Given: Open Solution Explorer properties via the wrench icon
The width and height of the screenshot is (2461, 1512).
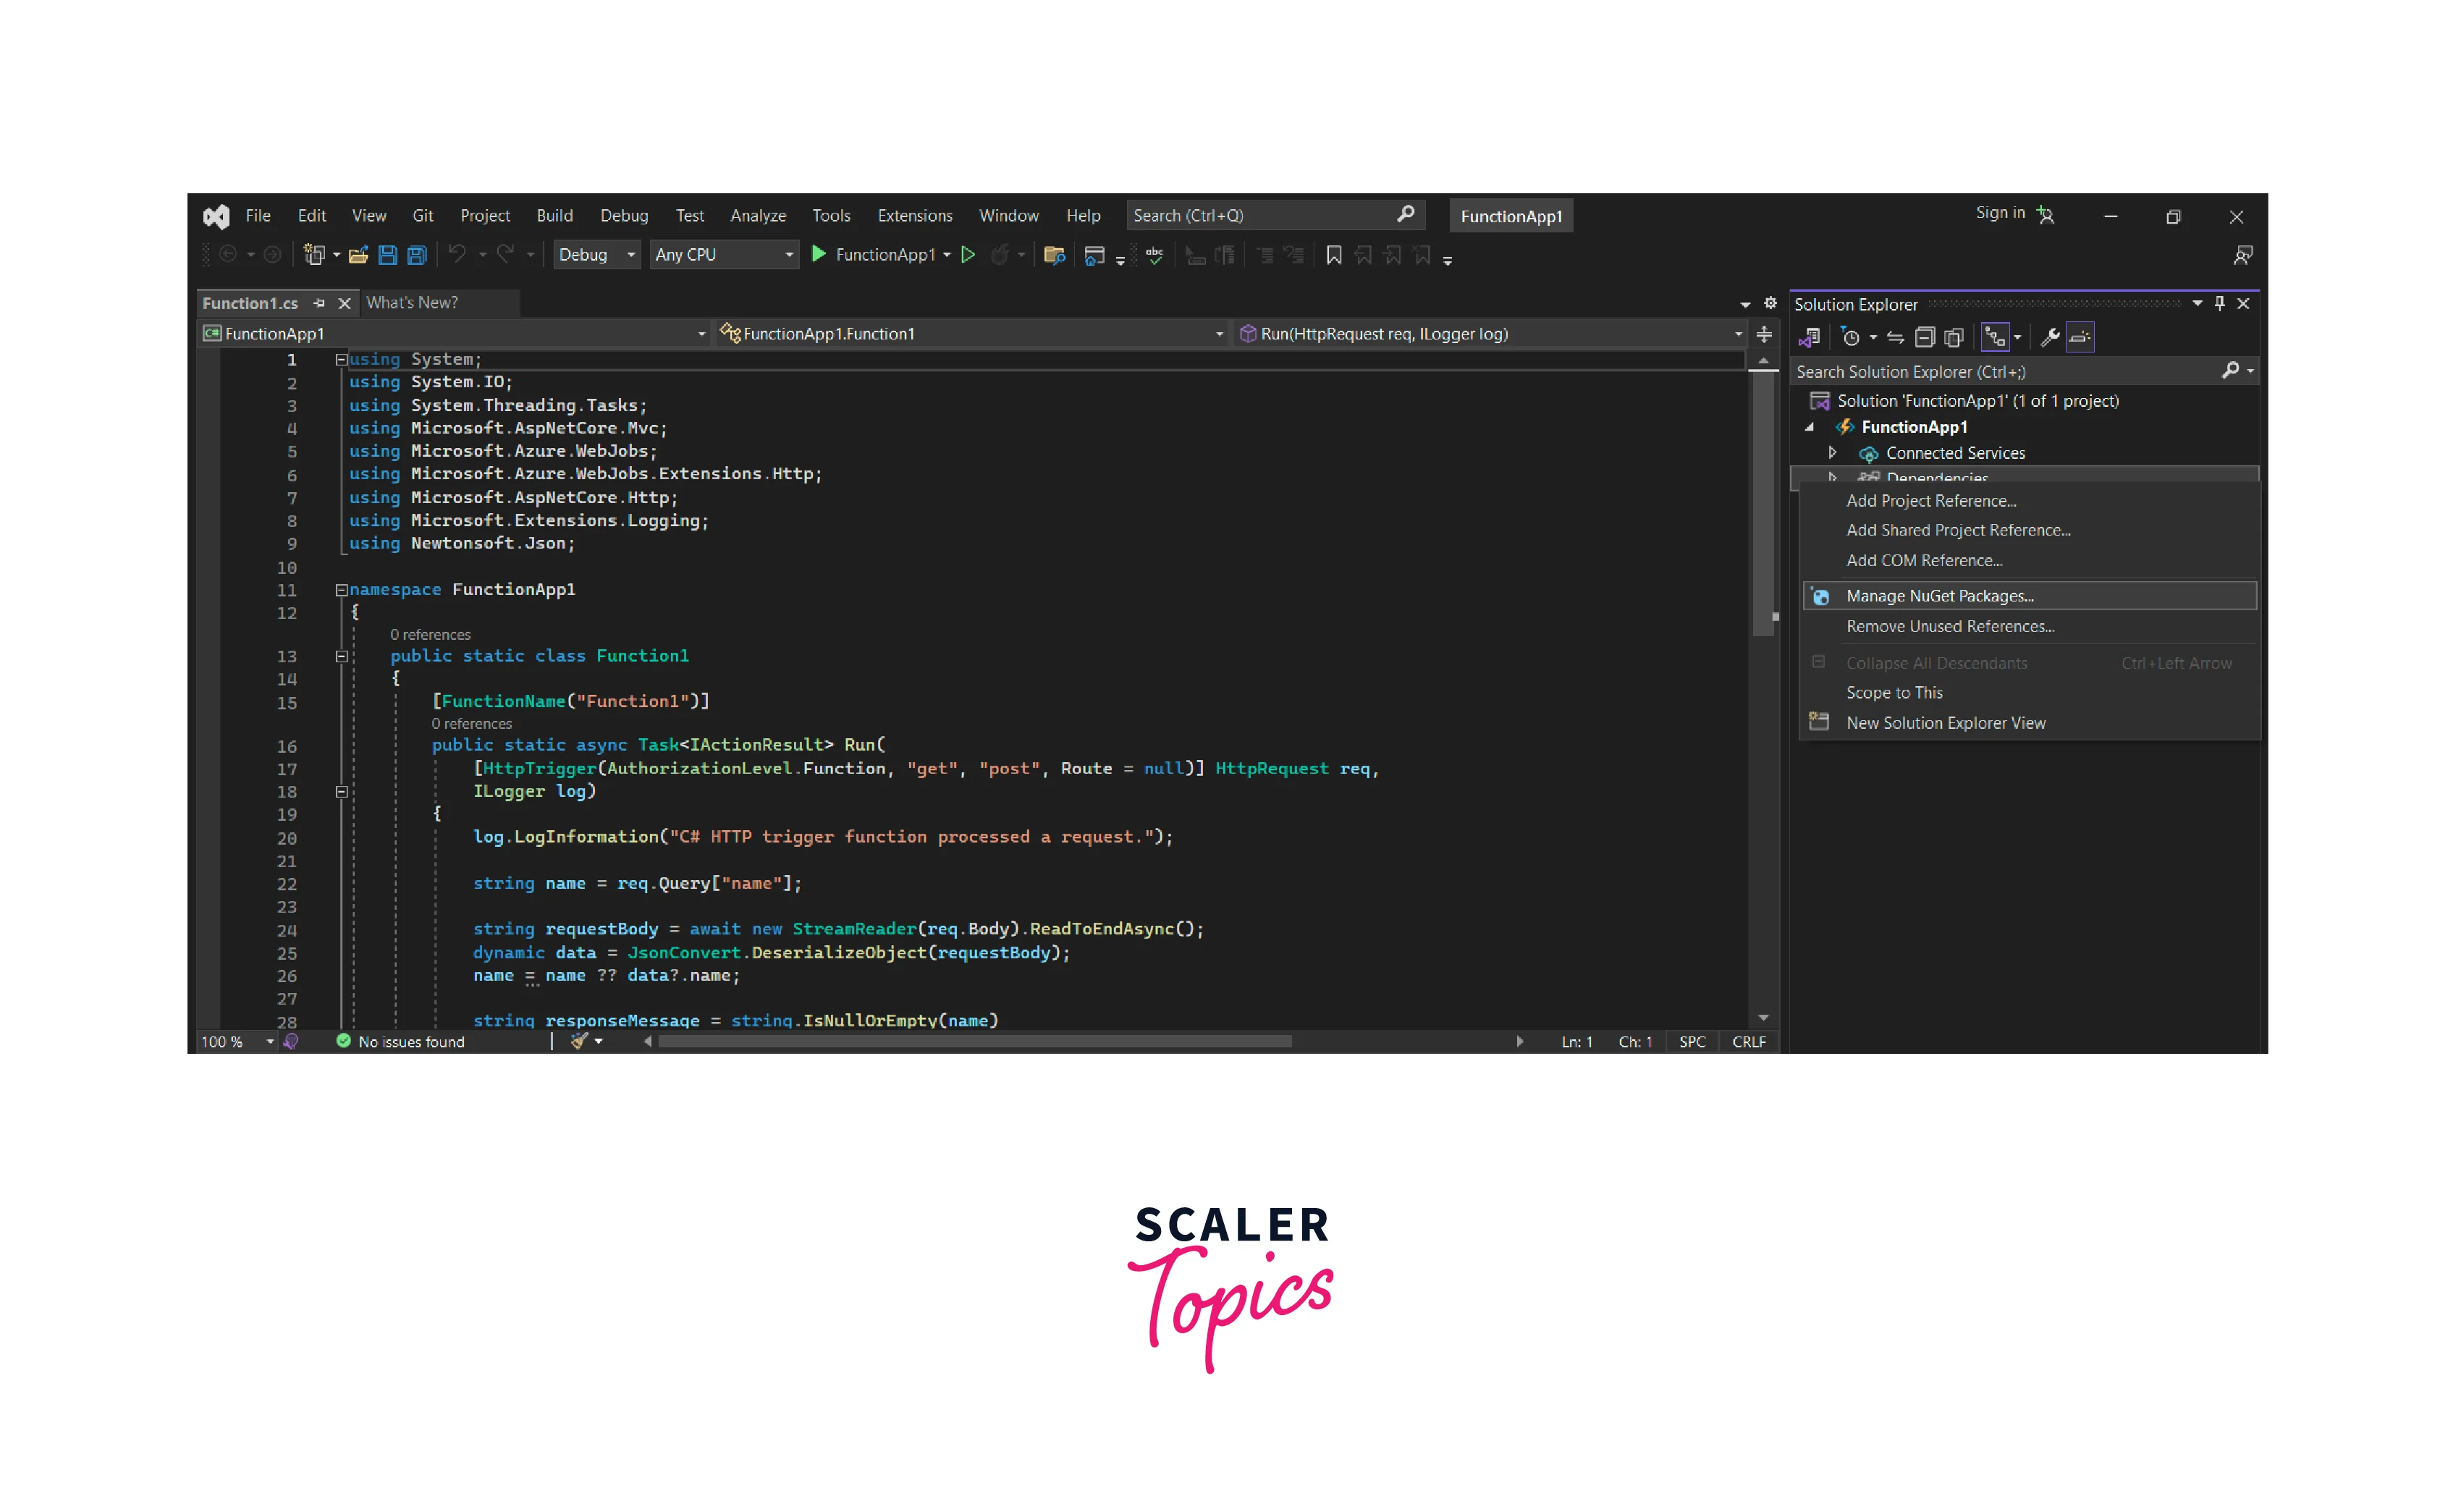Looking at the screenshot, I should (x=2049, y=338).
